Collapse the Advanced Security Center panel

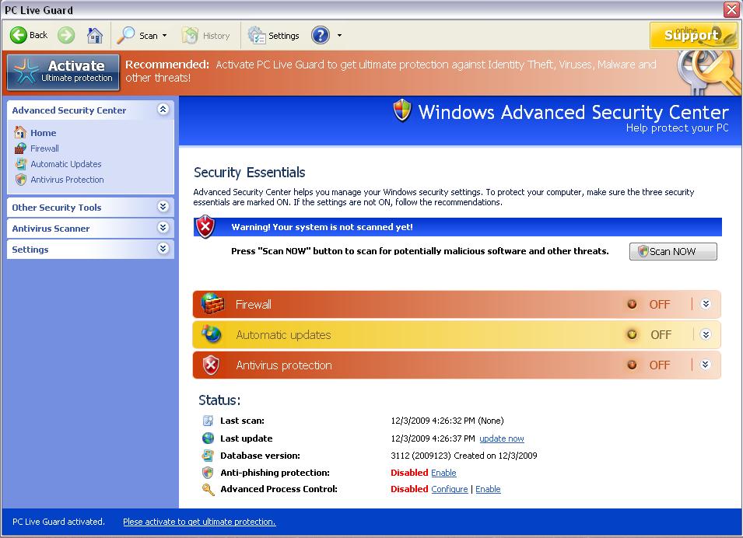(163, 110)
